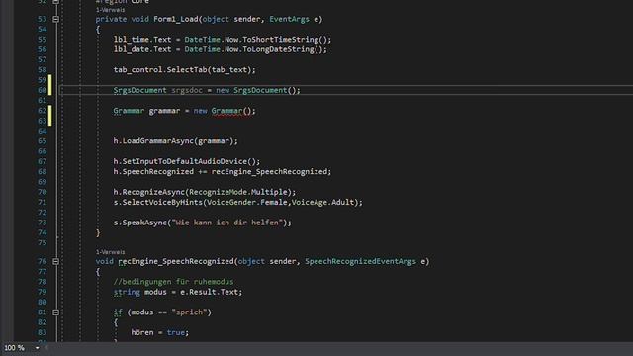Click 'hören = true;' on line 83
This screenshot has width=633, height=356.
coord(160,332)
